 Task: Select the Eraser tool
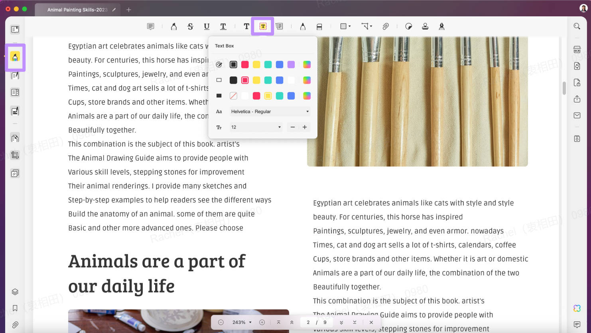319,26
